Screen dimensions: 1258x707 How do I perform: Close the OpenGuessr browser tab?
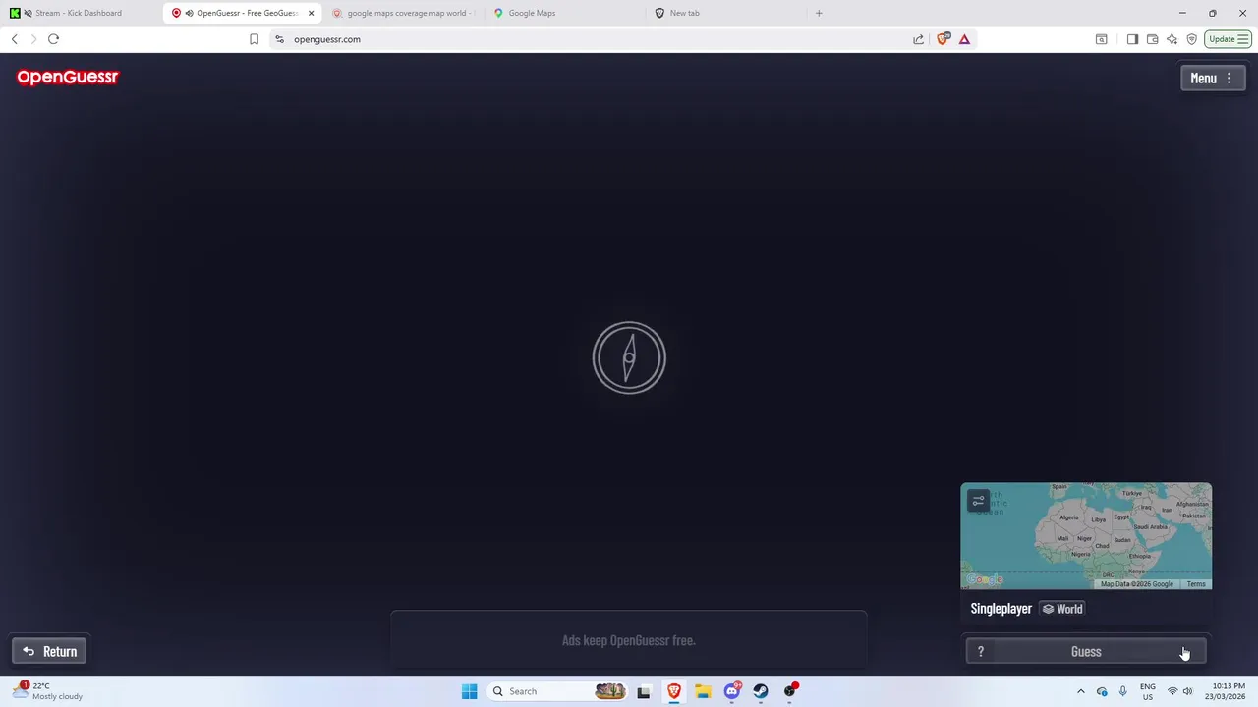coord(311,13)
